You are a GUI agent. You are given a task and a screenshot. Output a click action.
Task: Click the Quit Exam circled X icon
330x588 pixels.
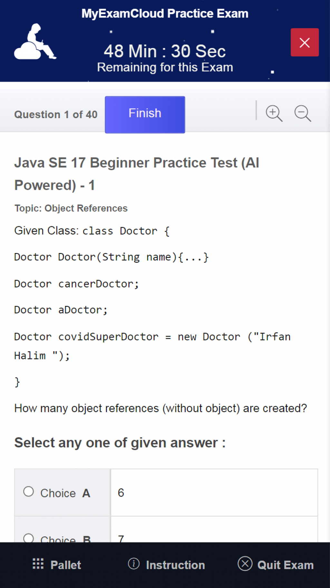(x=245, y=564)
